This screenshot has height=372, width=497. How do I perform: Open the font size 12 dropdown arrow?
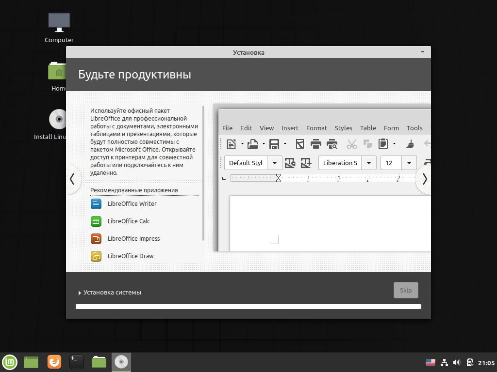409,163
